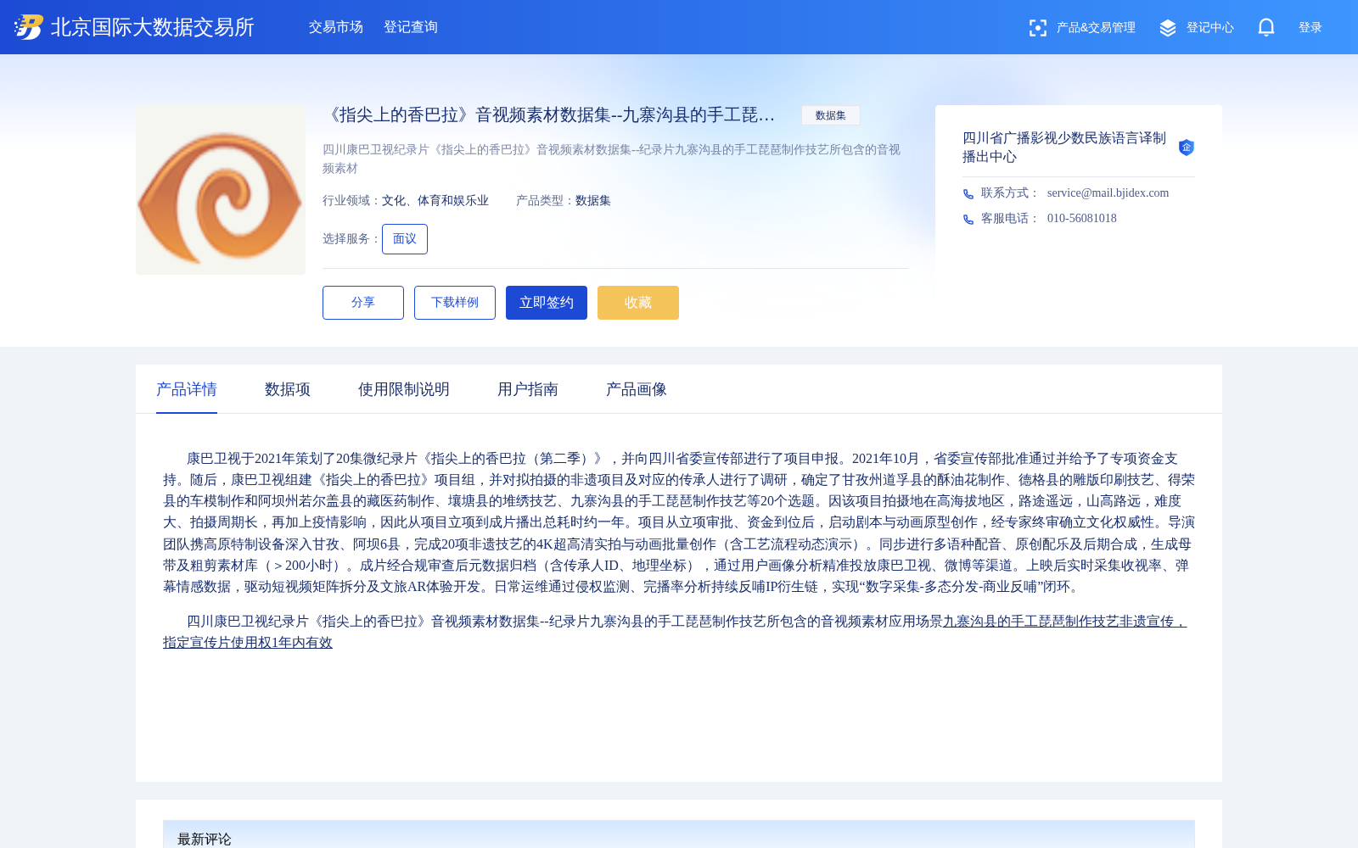Click the phone icon beside 客服电话
The height and width of the screenshot is (848, 1358).
pyautogui.click(x=968, y=219)
